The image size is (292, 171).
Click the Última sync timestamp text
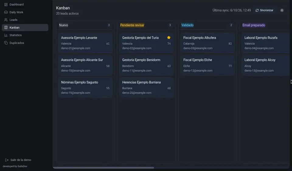(x=232, y=10)
